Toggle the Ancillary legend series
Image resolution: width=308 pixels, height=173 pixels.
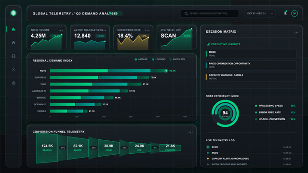[x=177, y=59]
